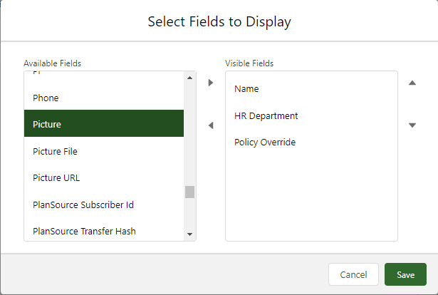Save the field selection
Viewport: 438px width, 295px height.
coord(405,274)
